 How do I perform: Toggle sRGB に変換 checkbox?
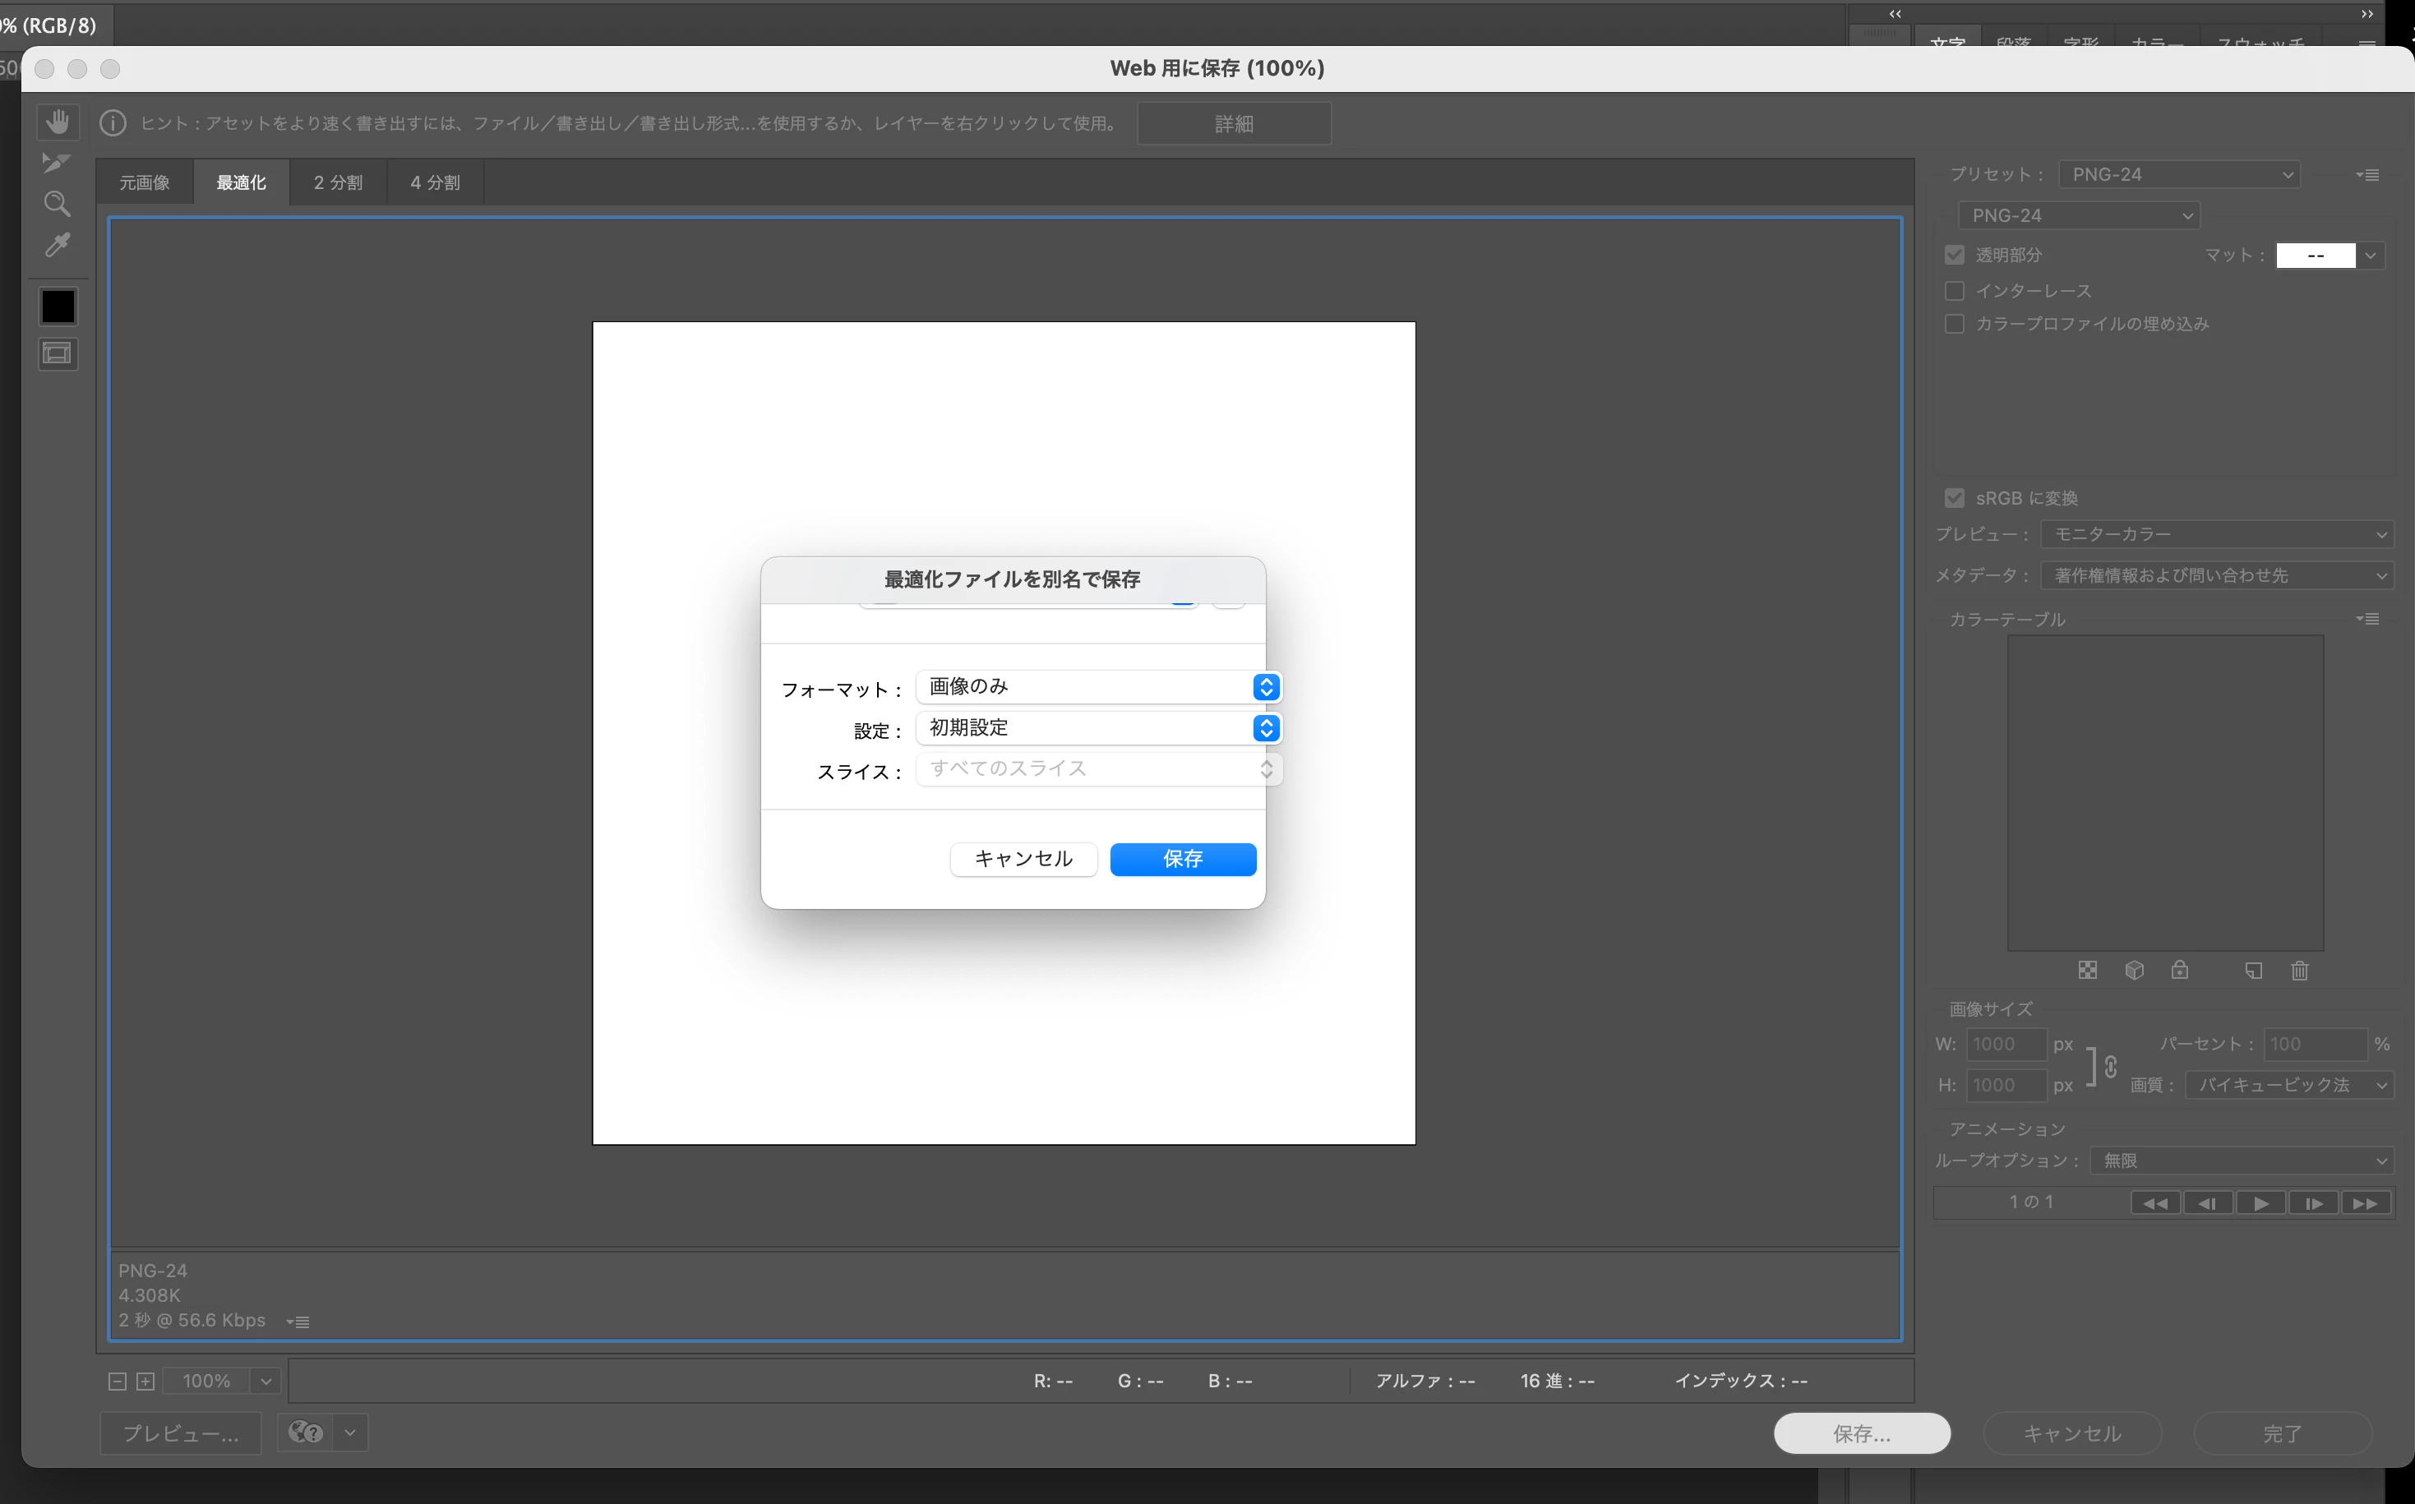1955,497
